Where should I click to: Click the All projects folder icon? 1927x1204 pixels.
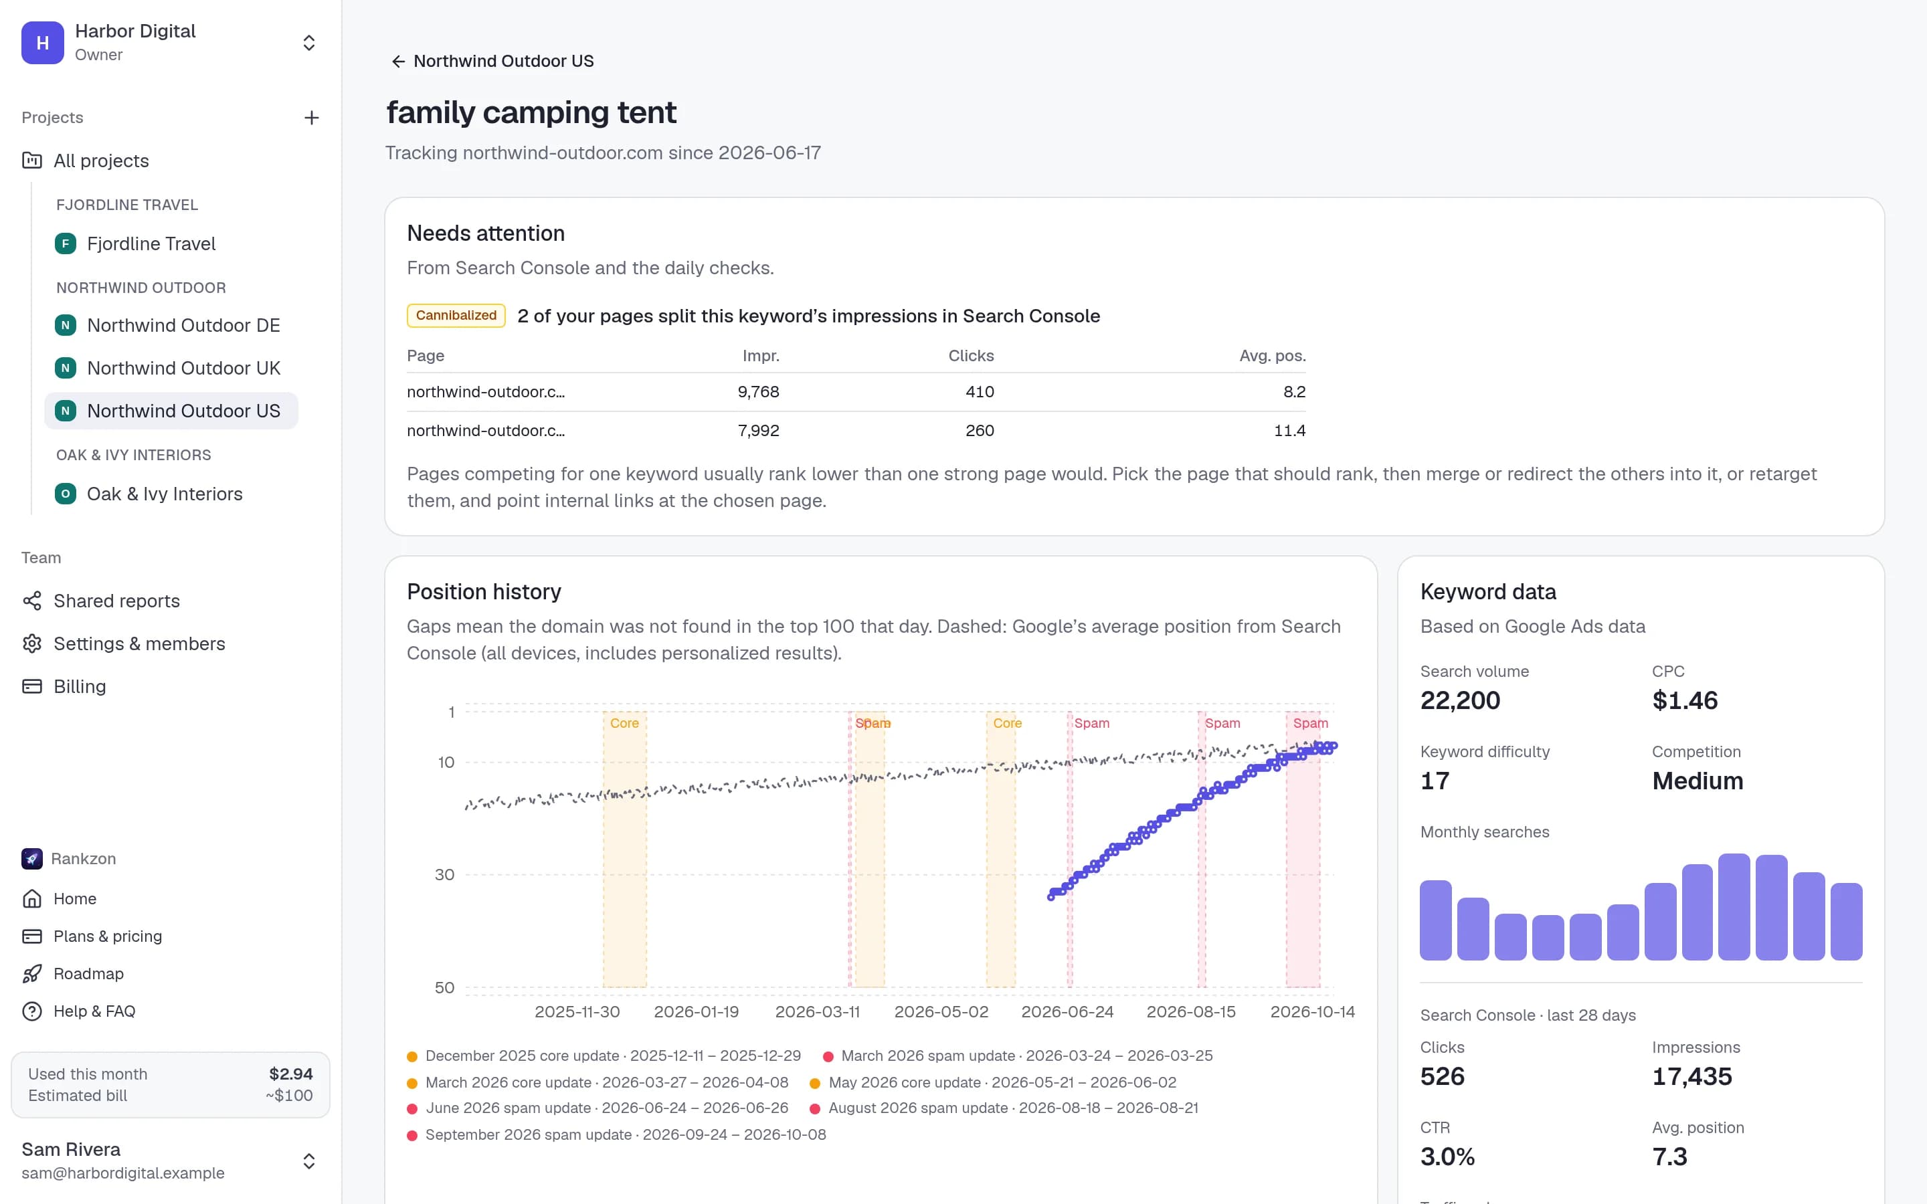click(32, 161)
